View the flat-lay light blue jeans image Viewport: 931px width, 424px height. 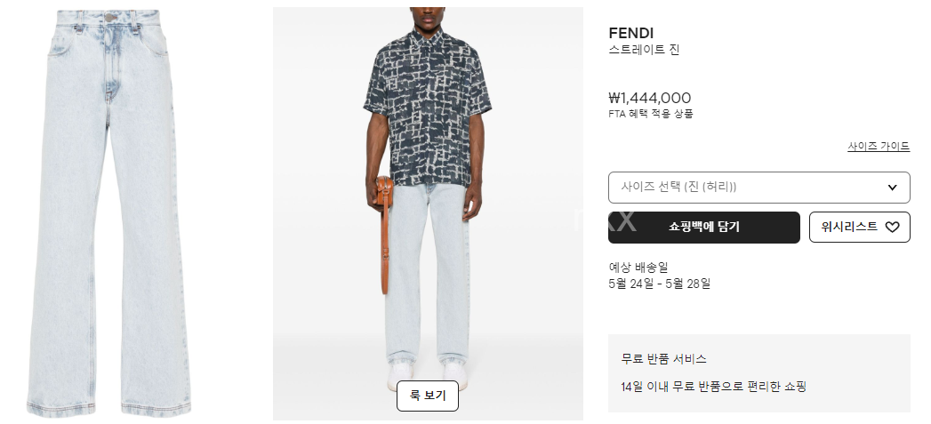click(109, 212)
